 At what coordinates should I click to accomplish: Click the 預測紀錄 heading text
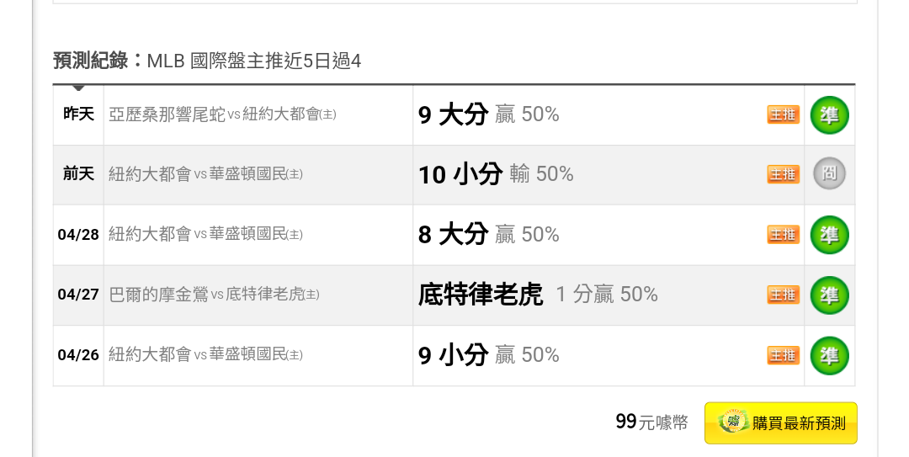point(90,61)
